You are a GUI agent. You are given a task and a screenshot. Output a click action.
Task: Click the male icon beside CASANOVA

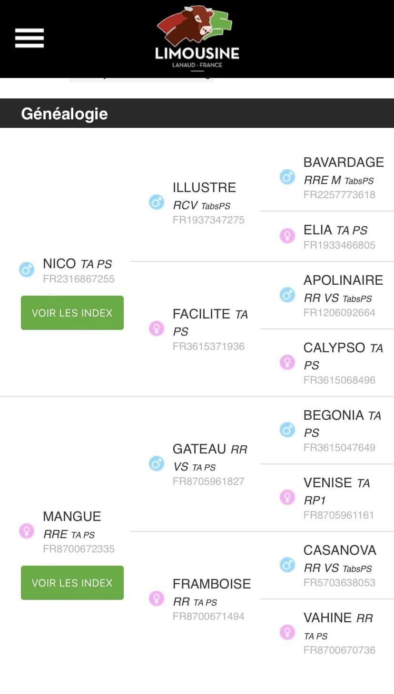coord(287,565)
